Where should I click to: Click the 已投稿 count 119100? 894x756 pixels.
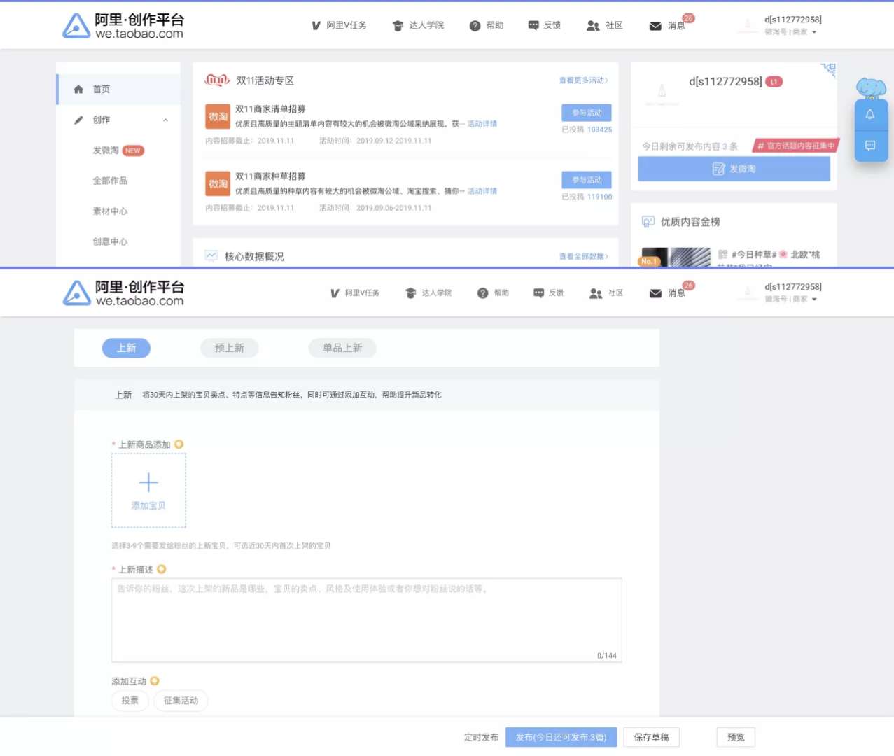click(x=599, y=197)
